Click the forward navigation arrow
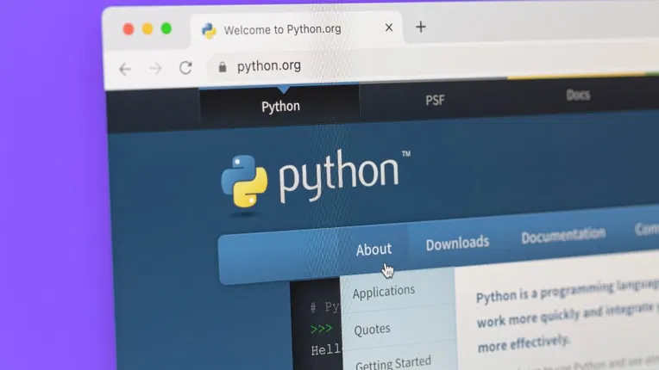The height and width of the screenshot is (370, 659). [155, 69]
